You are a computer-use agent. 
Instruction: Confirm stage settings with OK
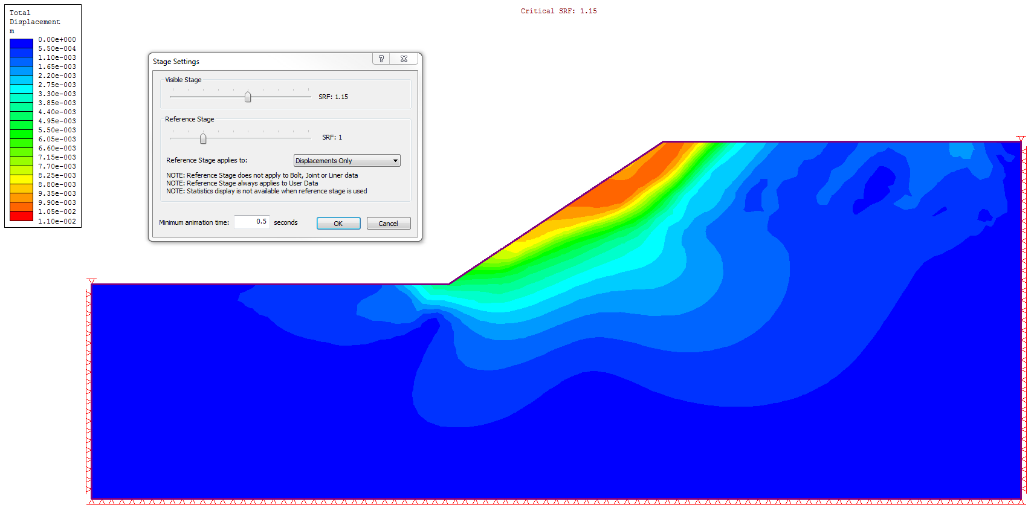(338, 224)
